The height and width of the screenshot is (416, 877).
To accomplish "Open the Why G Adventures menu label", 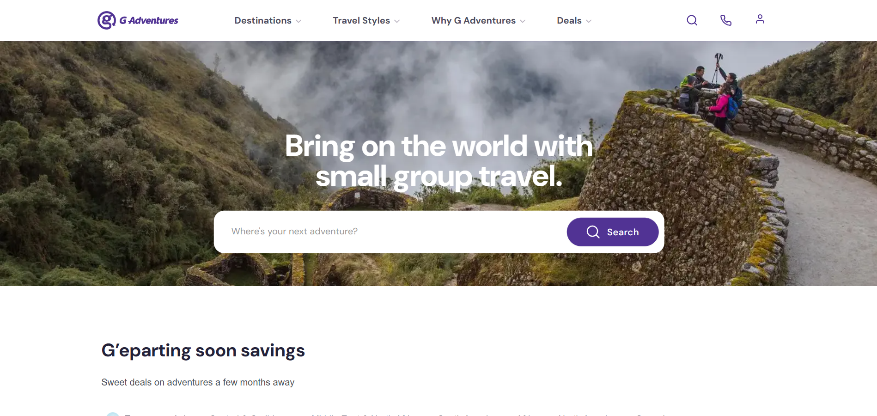I will click(474, 20).
